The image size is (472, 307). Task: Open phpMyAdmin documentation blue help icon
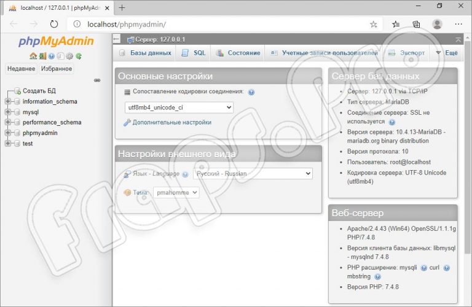[52, 56]
